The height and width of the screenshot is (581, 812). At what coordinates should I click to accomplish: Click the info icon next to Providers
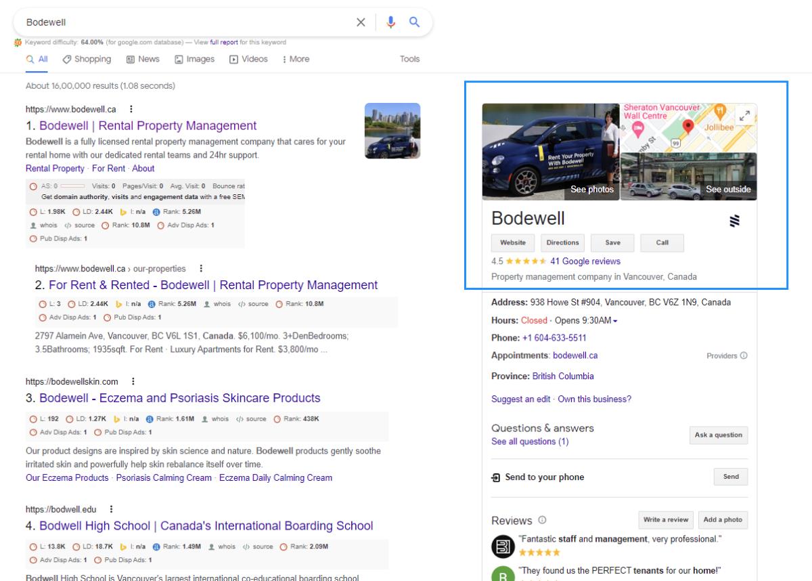point(744,356)
